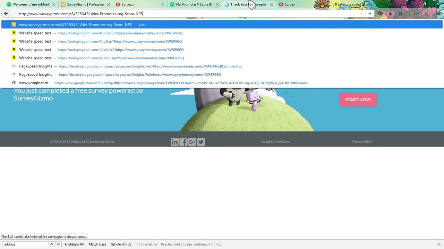The height and width of the screenshot is (249, 444).
Task: Open SurveyGizmo's Twitter page from the footer
Action: (201, 142)
